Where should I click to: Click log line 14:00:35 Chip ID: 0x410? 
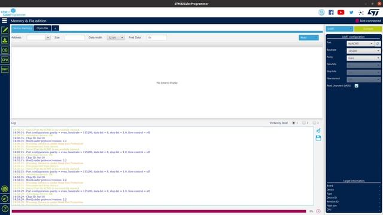29,138
